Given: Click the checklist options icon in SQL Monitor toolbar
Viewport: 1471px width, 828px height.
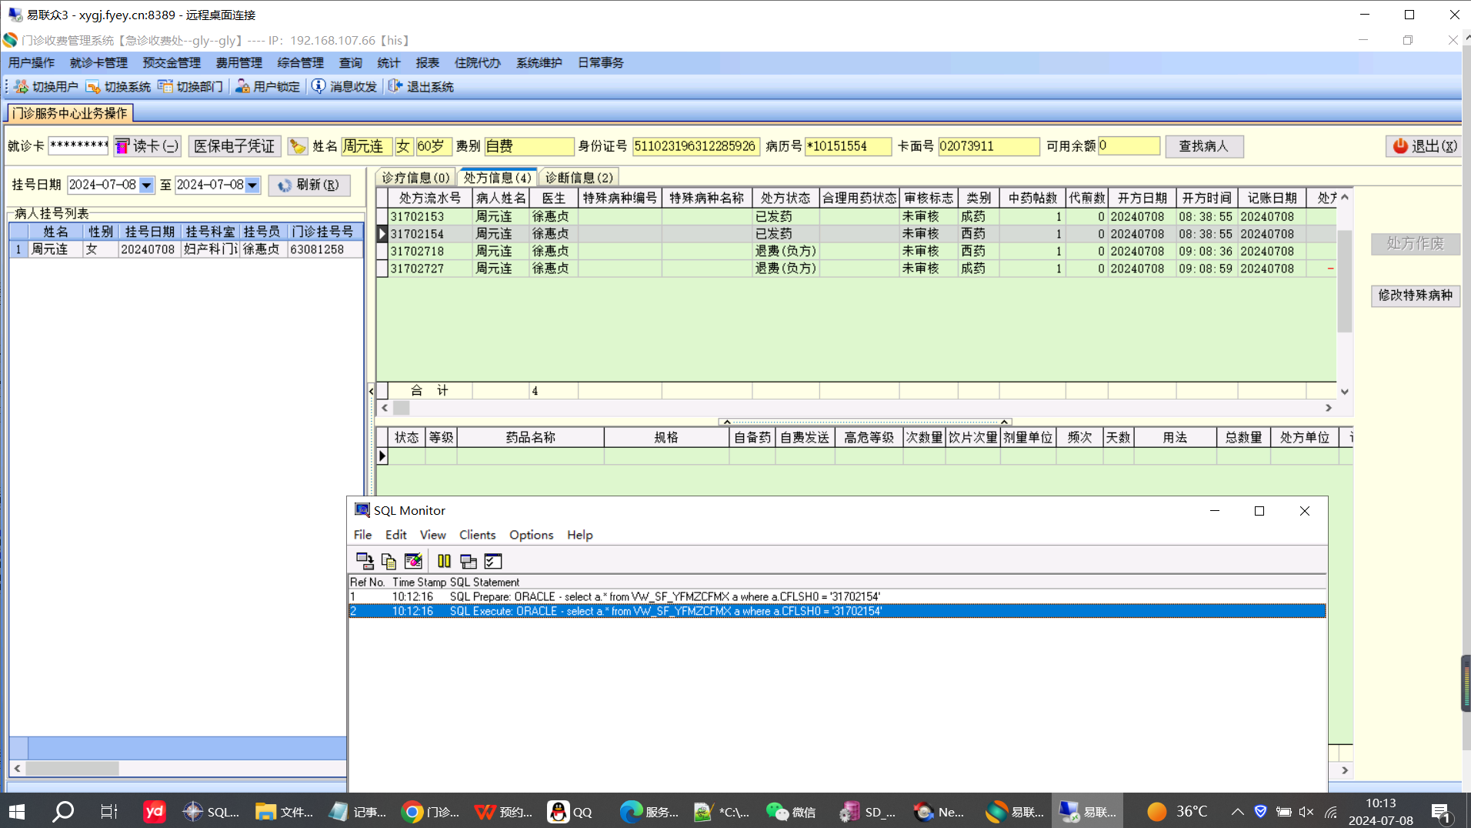Looking at the screenshot, I should pos(493,561).
